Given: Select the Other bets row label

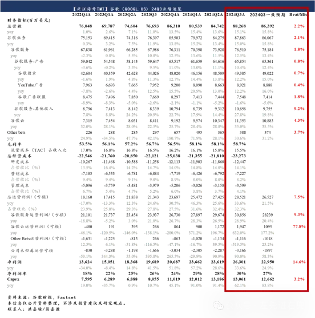Looking at the screenshot, I should click(x=16, y=133).
